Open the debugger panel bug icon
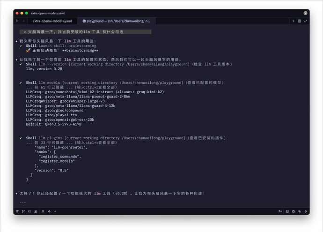The image size is (323, 232). [x=293, y=211]
